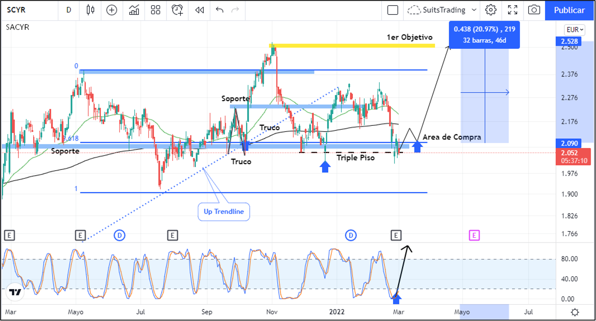Viewport: 596px width, 321px height.
Task: Undo the last chart action
Action: (220, 10)
